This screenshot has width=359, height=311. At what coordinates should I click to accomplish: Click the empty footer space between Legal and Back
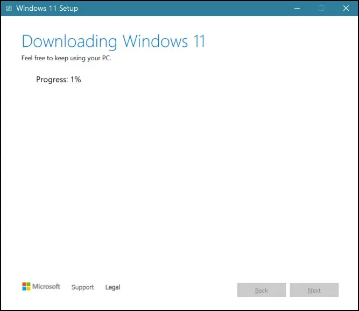tap(178, 289)
